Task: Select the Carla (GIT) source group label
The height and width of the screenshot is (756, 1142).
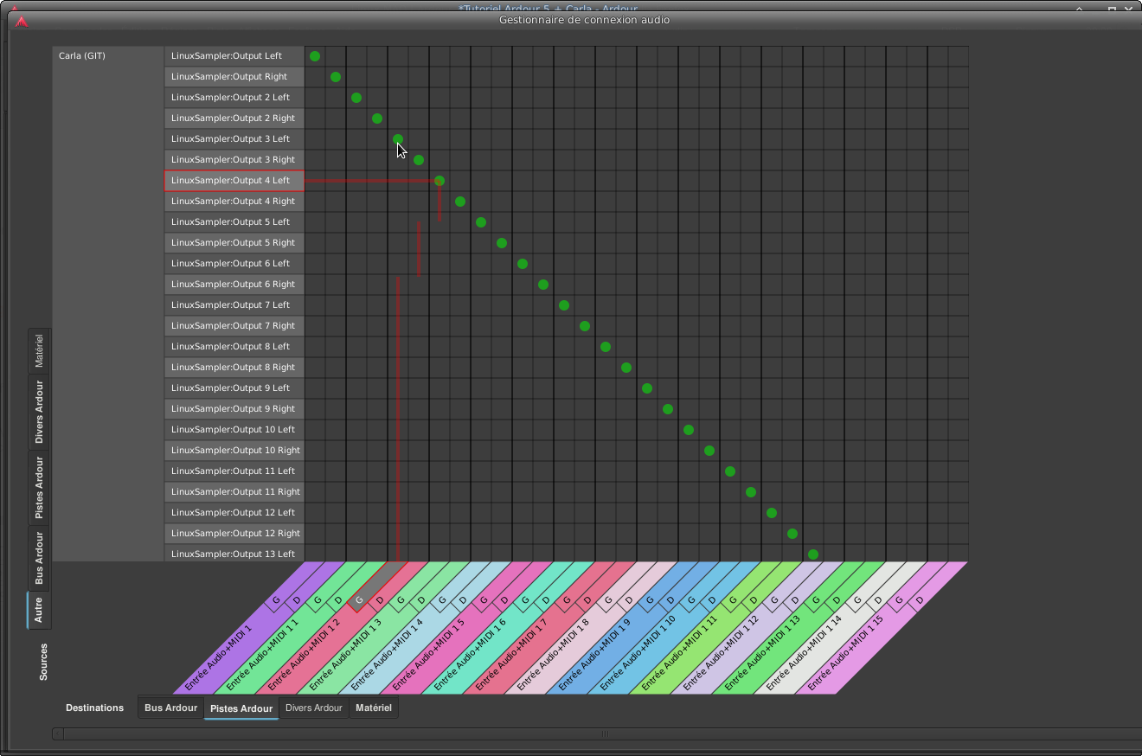Action: pyautogui.click(x=82, y=56)
